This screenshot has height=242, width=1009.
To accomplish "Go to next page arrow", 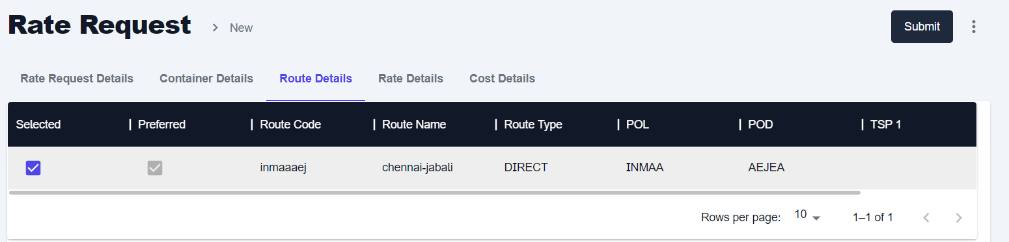I will pyautogui.click(x=958, y=218).
